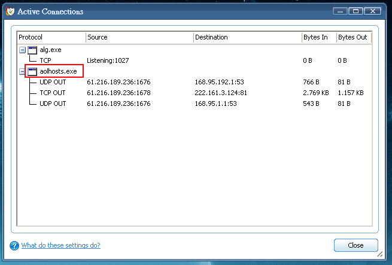Screen dimensions: 392x265
Task: Select the alg.exe process name
Action: 50,50
